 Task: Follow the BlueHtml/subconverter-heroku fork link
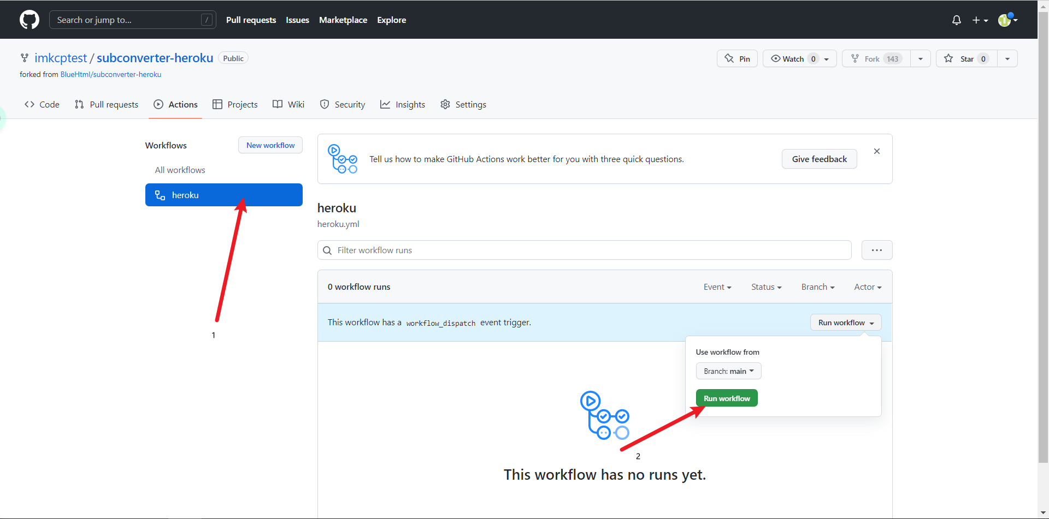point(110,74)
